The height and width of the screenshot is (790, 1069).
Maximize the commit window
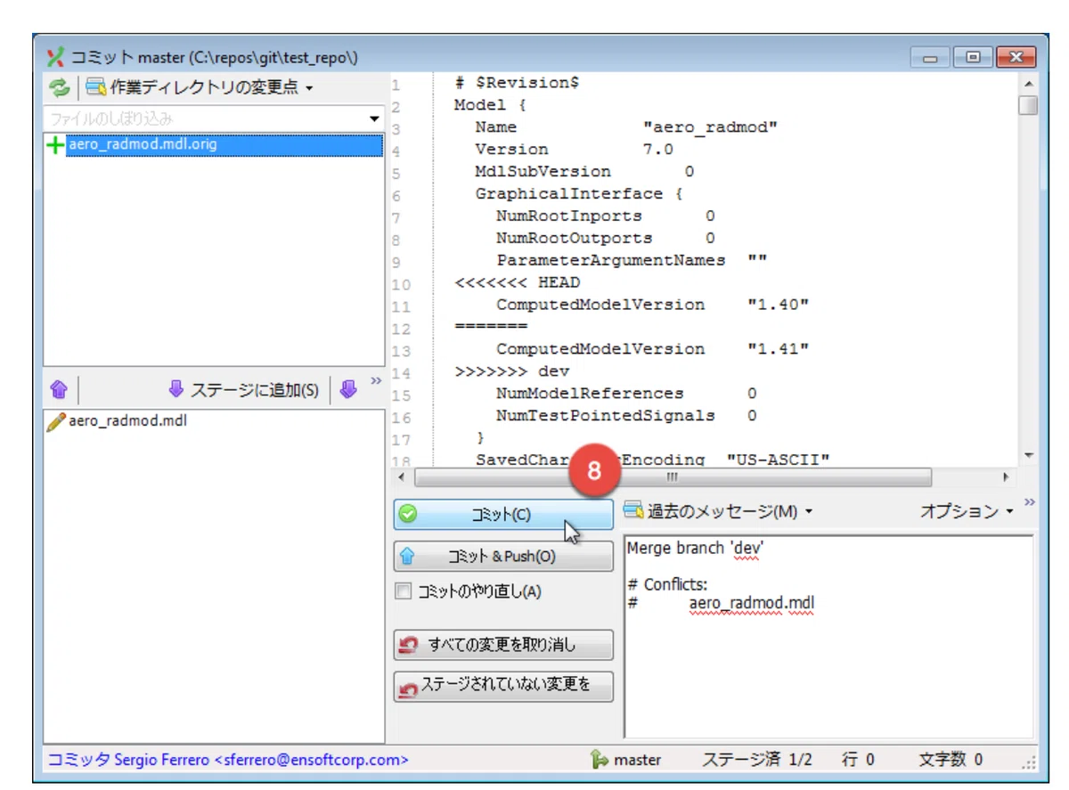[974, 58]
